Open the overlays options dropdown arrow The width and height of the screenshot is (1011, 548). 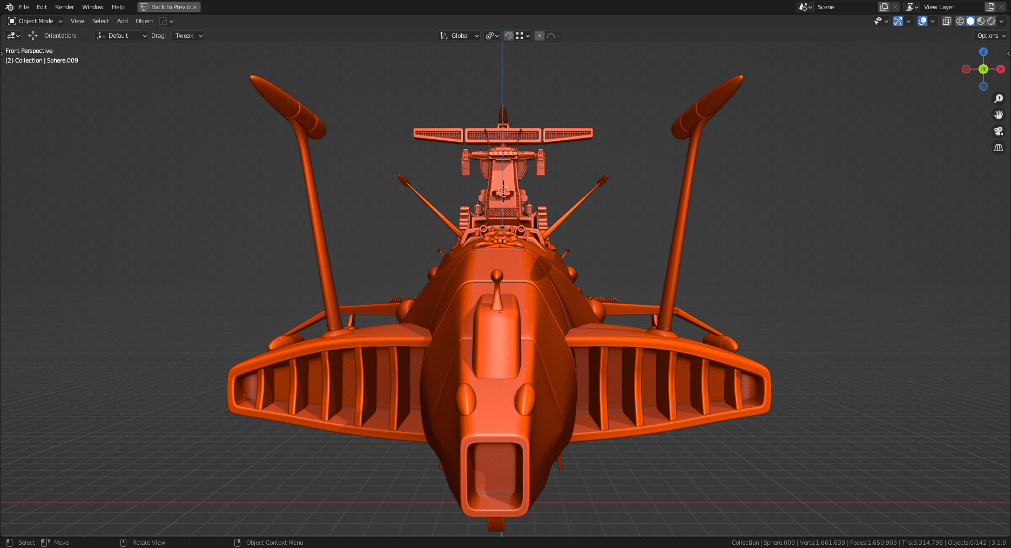pyautogui.click(x=933, y=21)
